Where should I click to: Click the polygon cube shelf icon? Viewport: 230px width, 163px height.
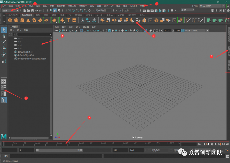pos(16,20)
